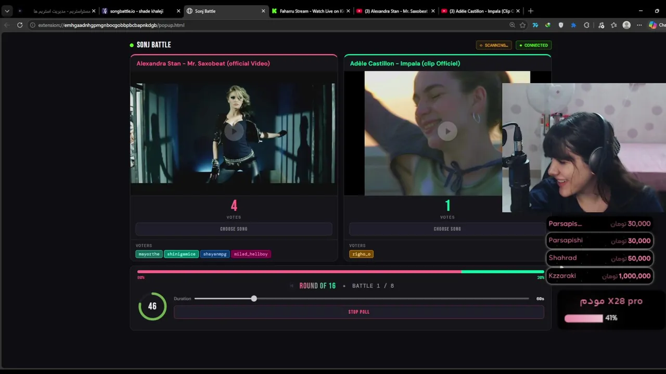Click voter tag righo_o
The width and height of the screenshot is (666, 374).
(361, 254)
